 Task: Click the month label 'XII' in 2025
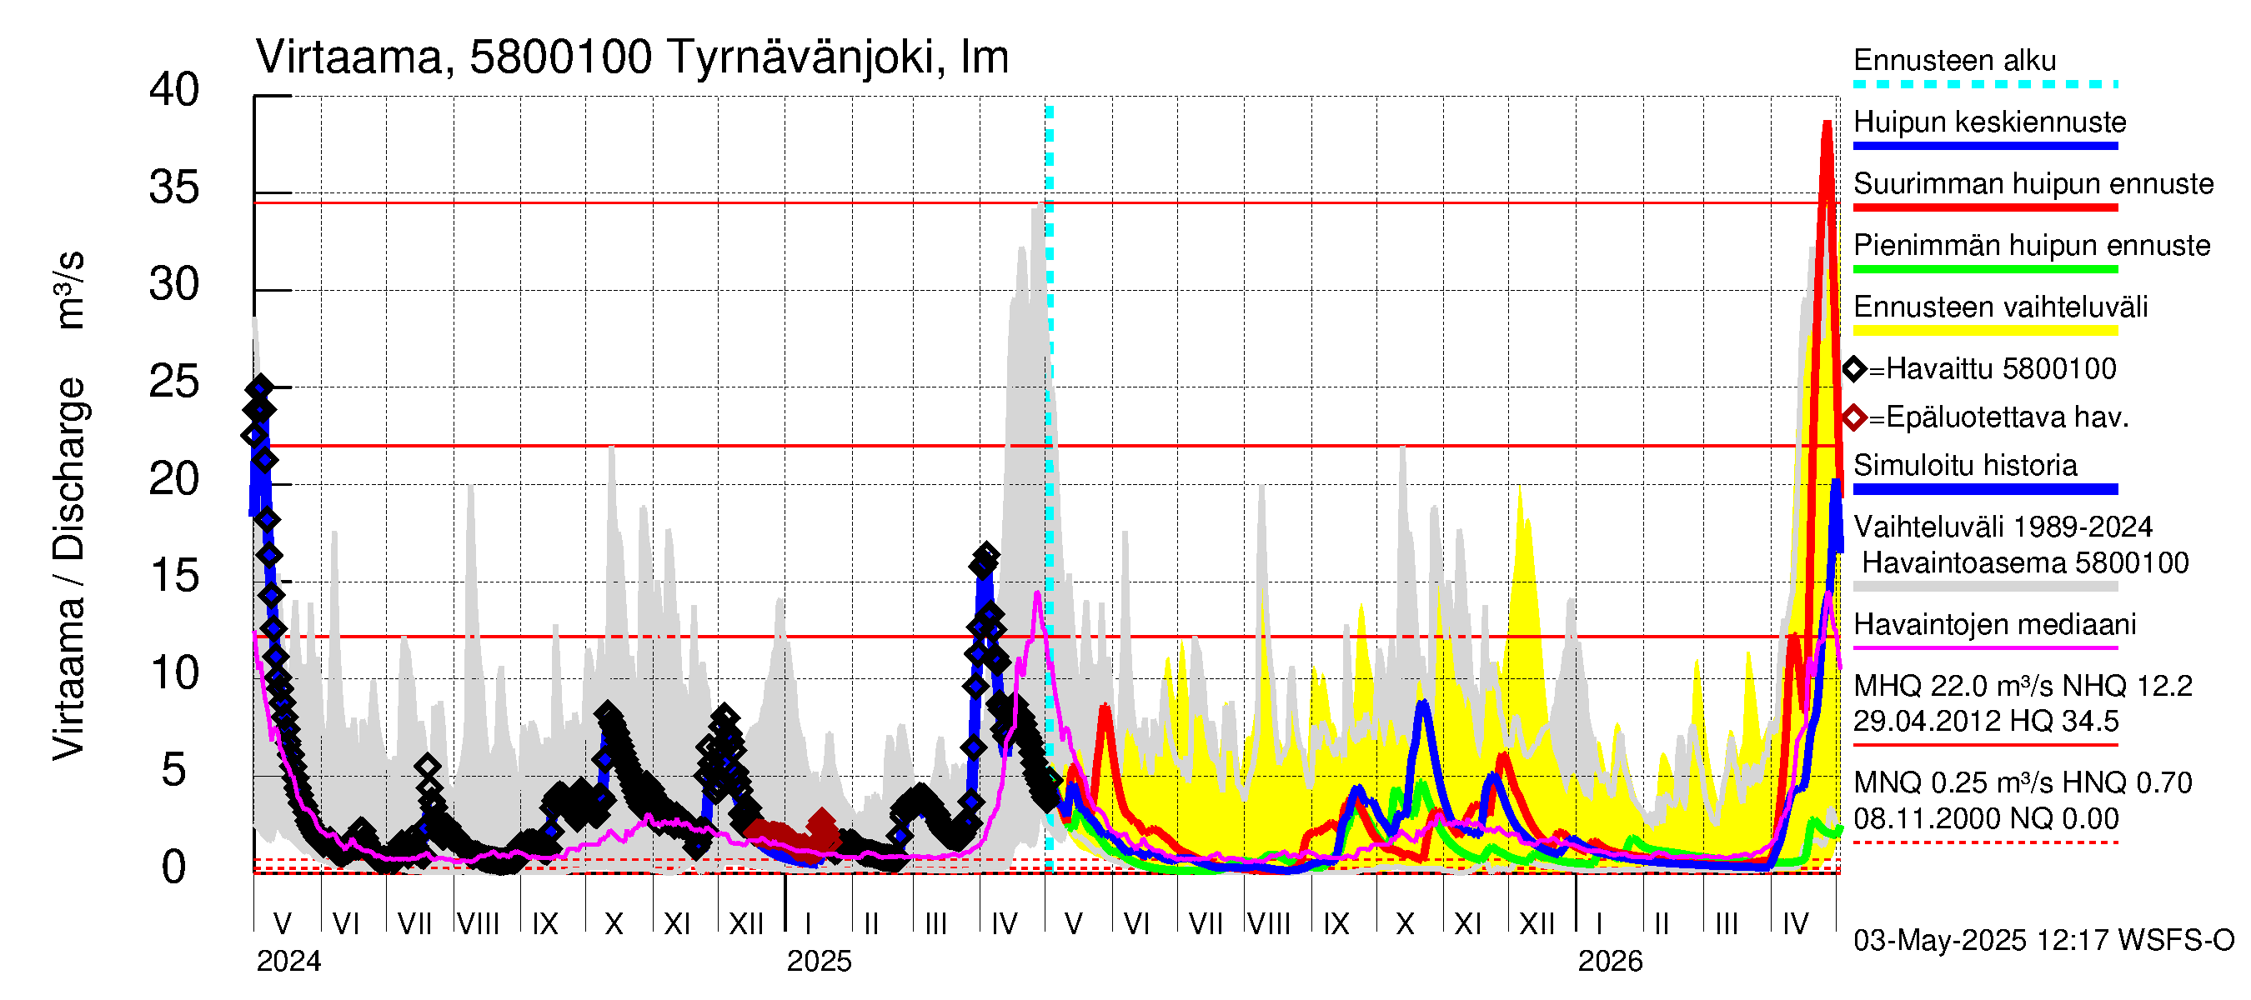[1537, 924]
